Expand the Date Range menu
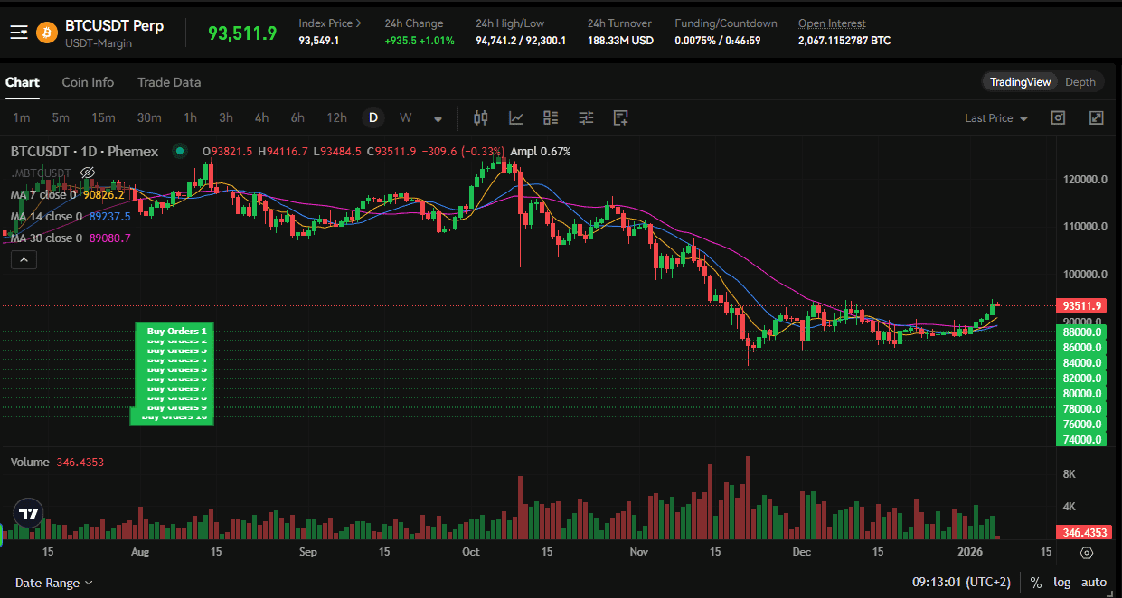This screenshot has width=1122, height=598. [54, 583]
